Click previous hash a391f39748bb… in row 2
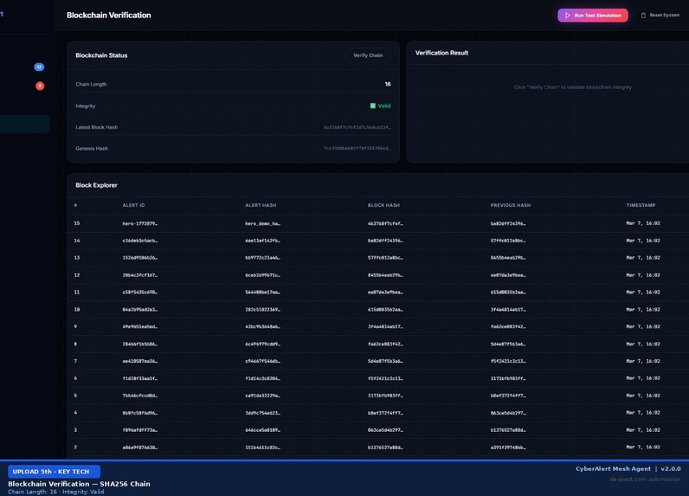Screen dimensions: 689x496 [508, 448]
